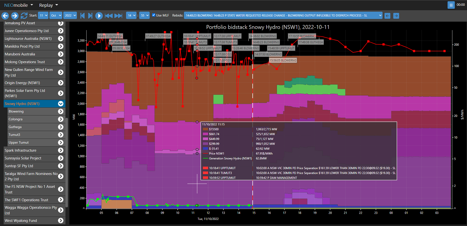Click arrow icon next to Guthega
467x226 pixels.
(x=61, y=127)
